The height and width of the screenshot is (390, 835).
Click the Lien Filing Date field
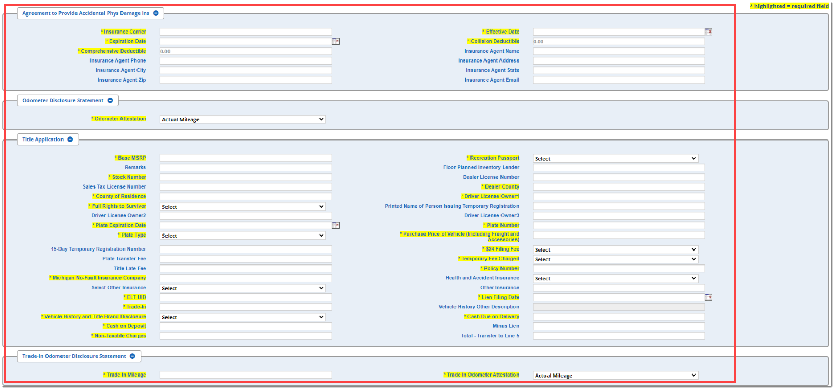click(x=619, y=298)
